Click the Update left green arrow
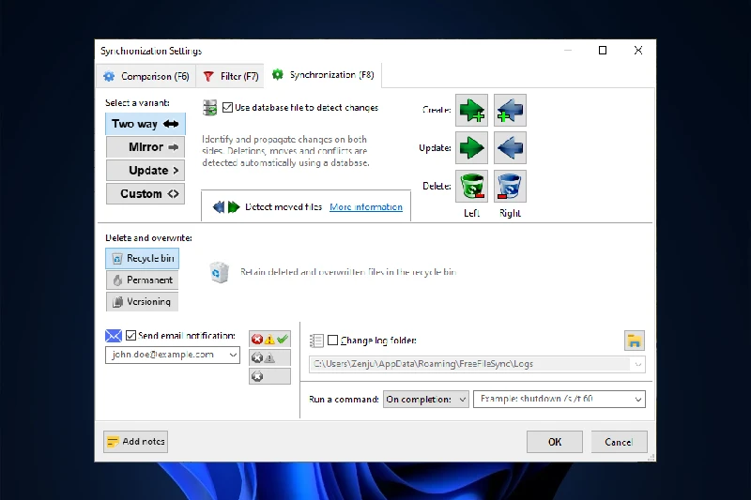This screenshot has height=500, width=751. point(472,148)
